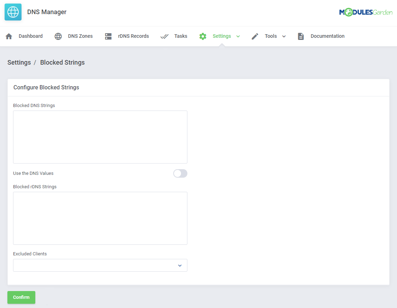Open the Excluded Clients dropdown
The height and width of the screenshot is (308, 397).
[x=100, y=265]
